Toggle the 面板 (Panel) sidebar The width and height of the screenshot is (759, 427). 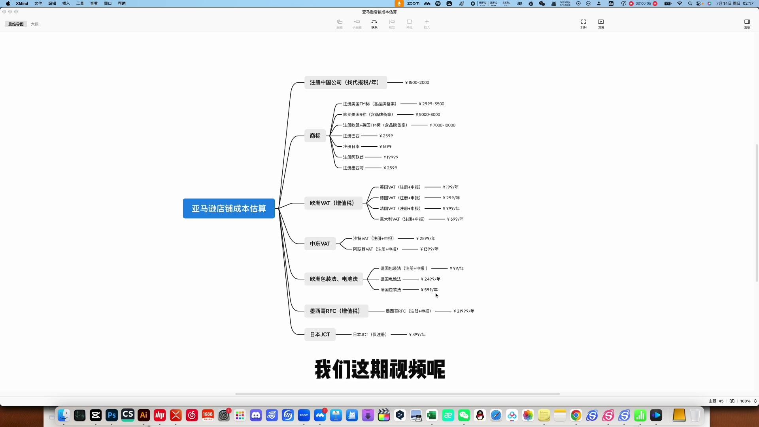click(747, 24)
